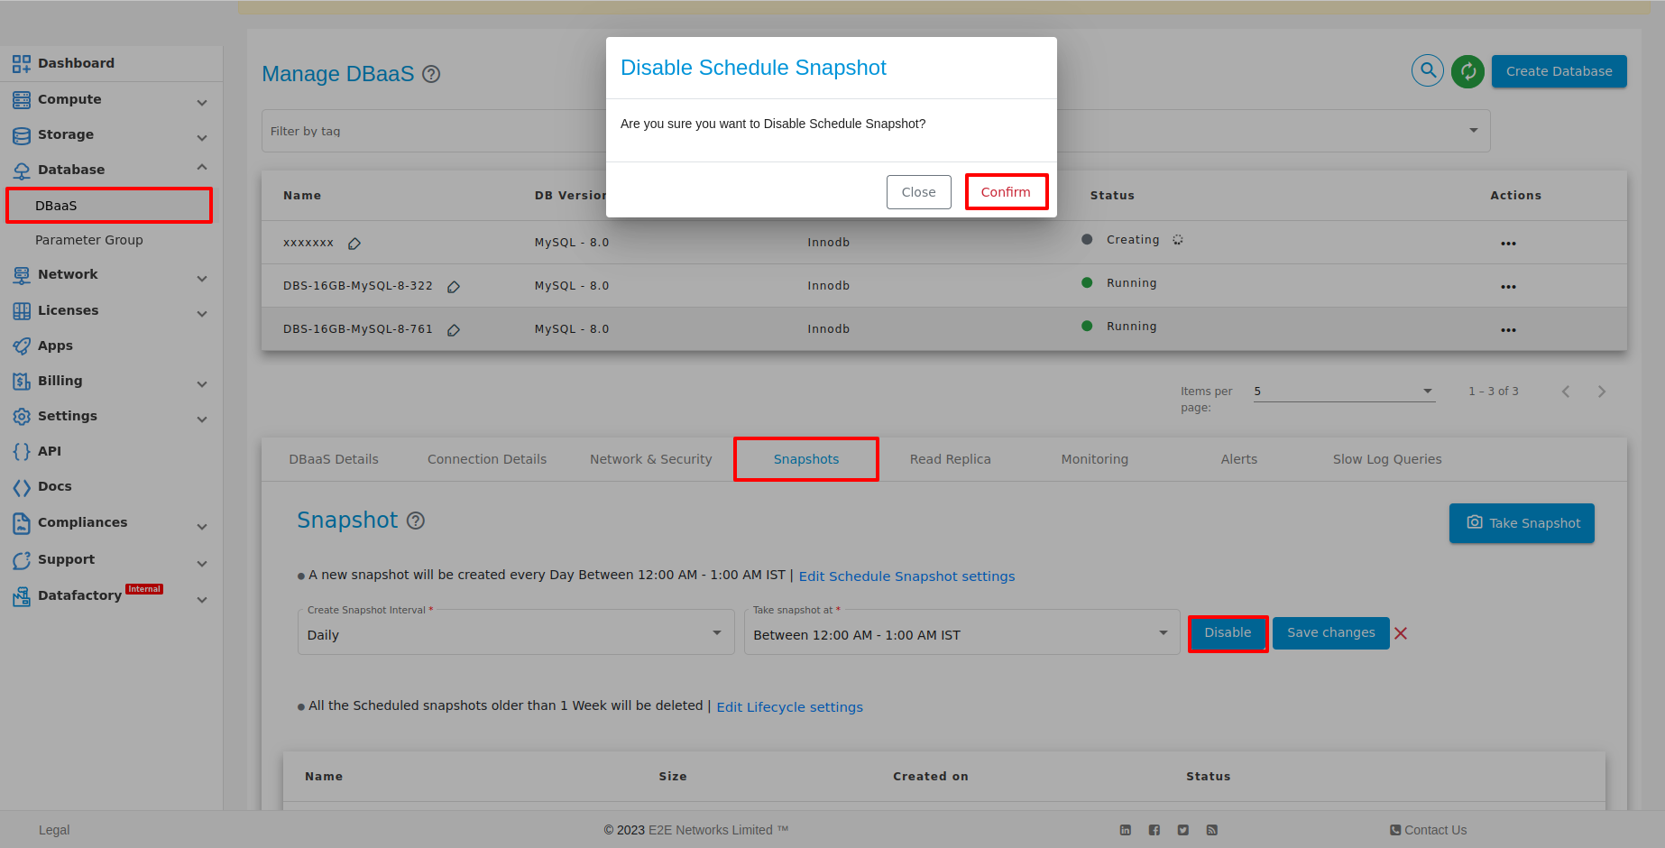Switch to the Monitoring tab
Screen dimensions: 1665x848
tap(1095, 459)
